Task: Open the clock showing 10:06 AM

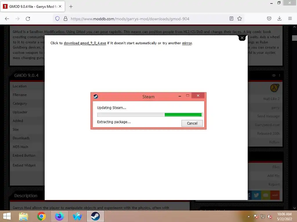Action: pos(284,217)
